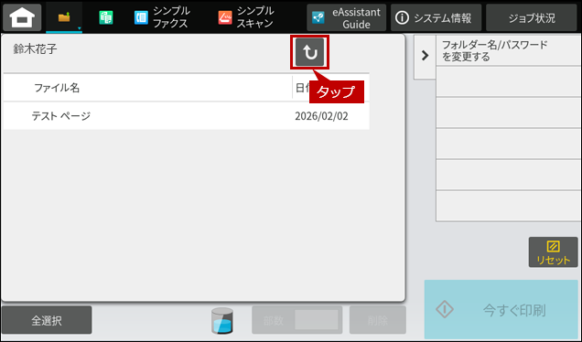Tap the システム情報 info circle icon

coord(402,17)
